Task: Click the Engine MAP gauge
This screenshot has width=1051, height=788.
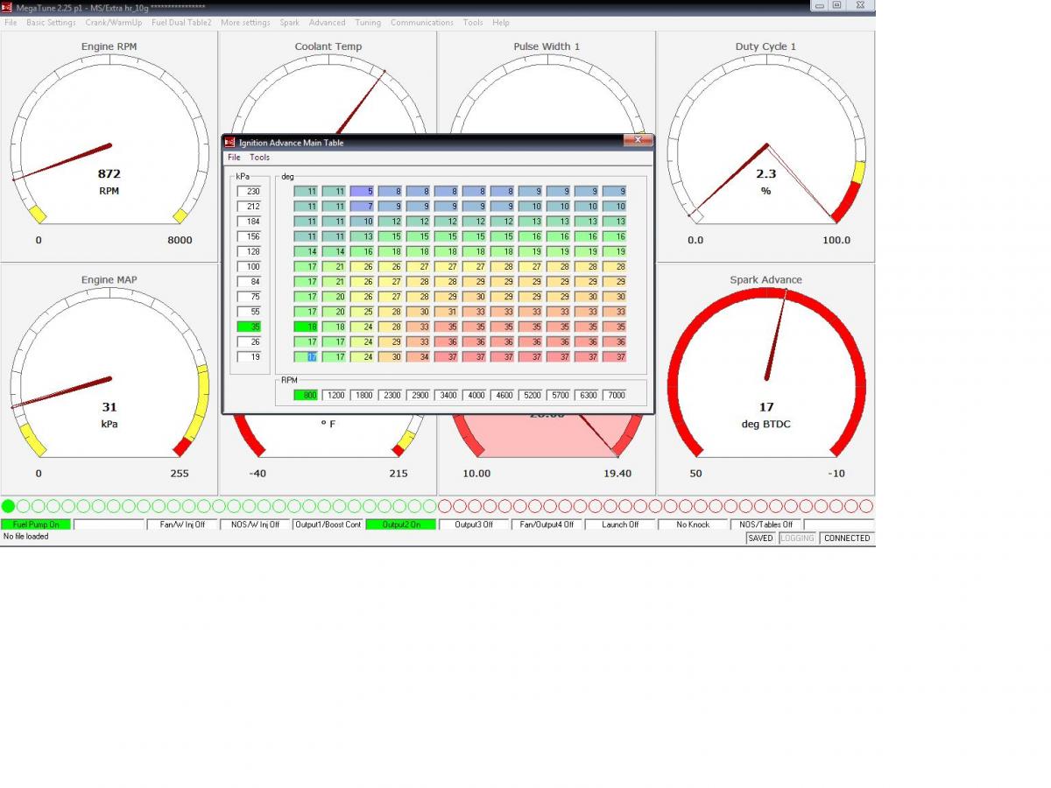Action: (x=109, y=379)
